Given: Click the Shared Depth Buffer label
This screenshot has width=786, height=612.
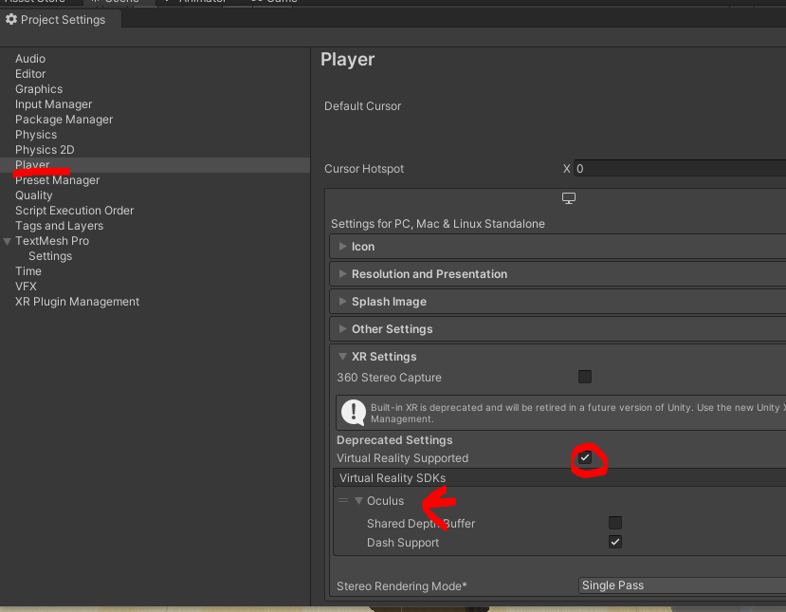Looking at the screenshot, I should 421,523.
